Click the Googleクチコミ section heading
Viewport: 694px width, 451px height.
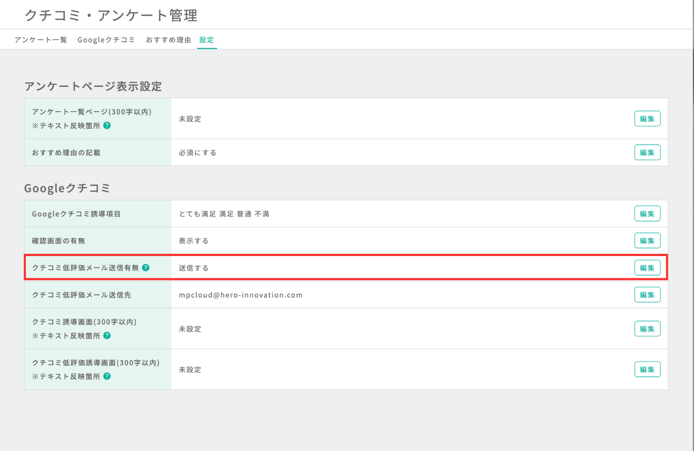[x=67, y=188]
